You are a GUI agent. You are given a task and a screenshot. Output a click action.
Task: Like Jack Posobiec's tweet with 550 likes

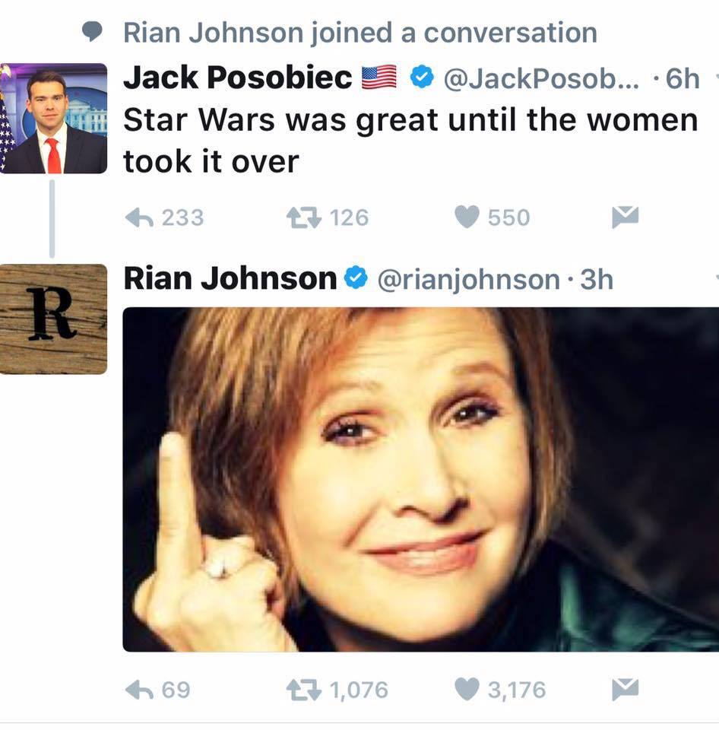pos(465,217)
